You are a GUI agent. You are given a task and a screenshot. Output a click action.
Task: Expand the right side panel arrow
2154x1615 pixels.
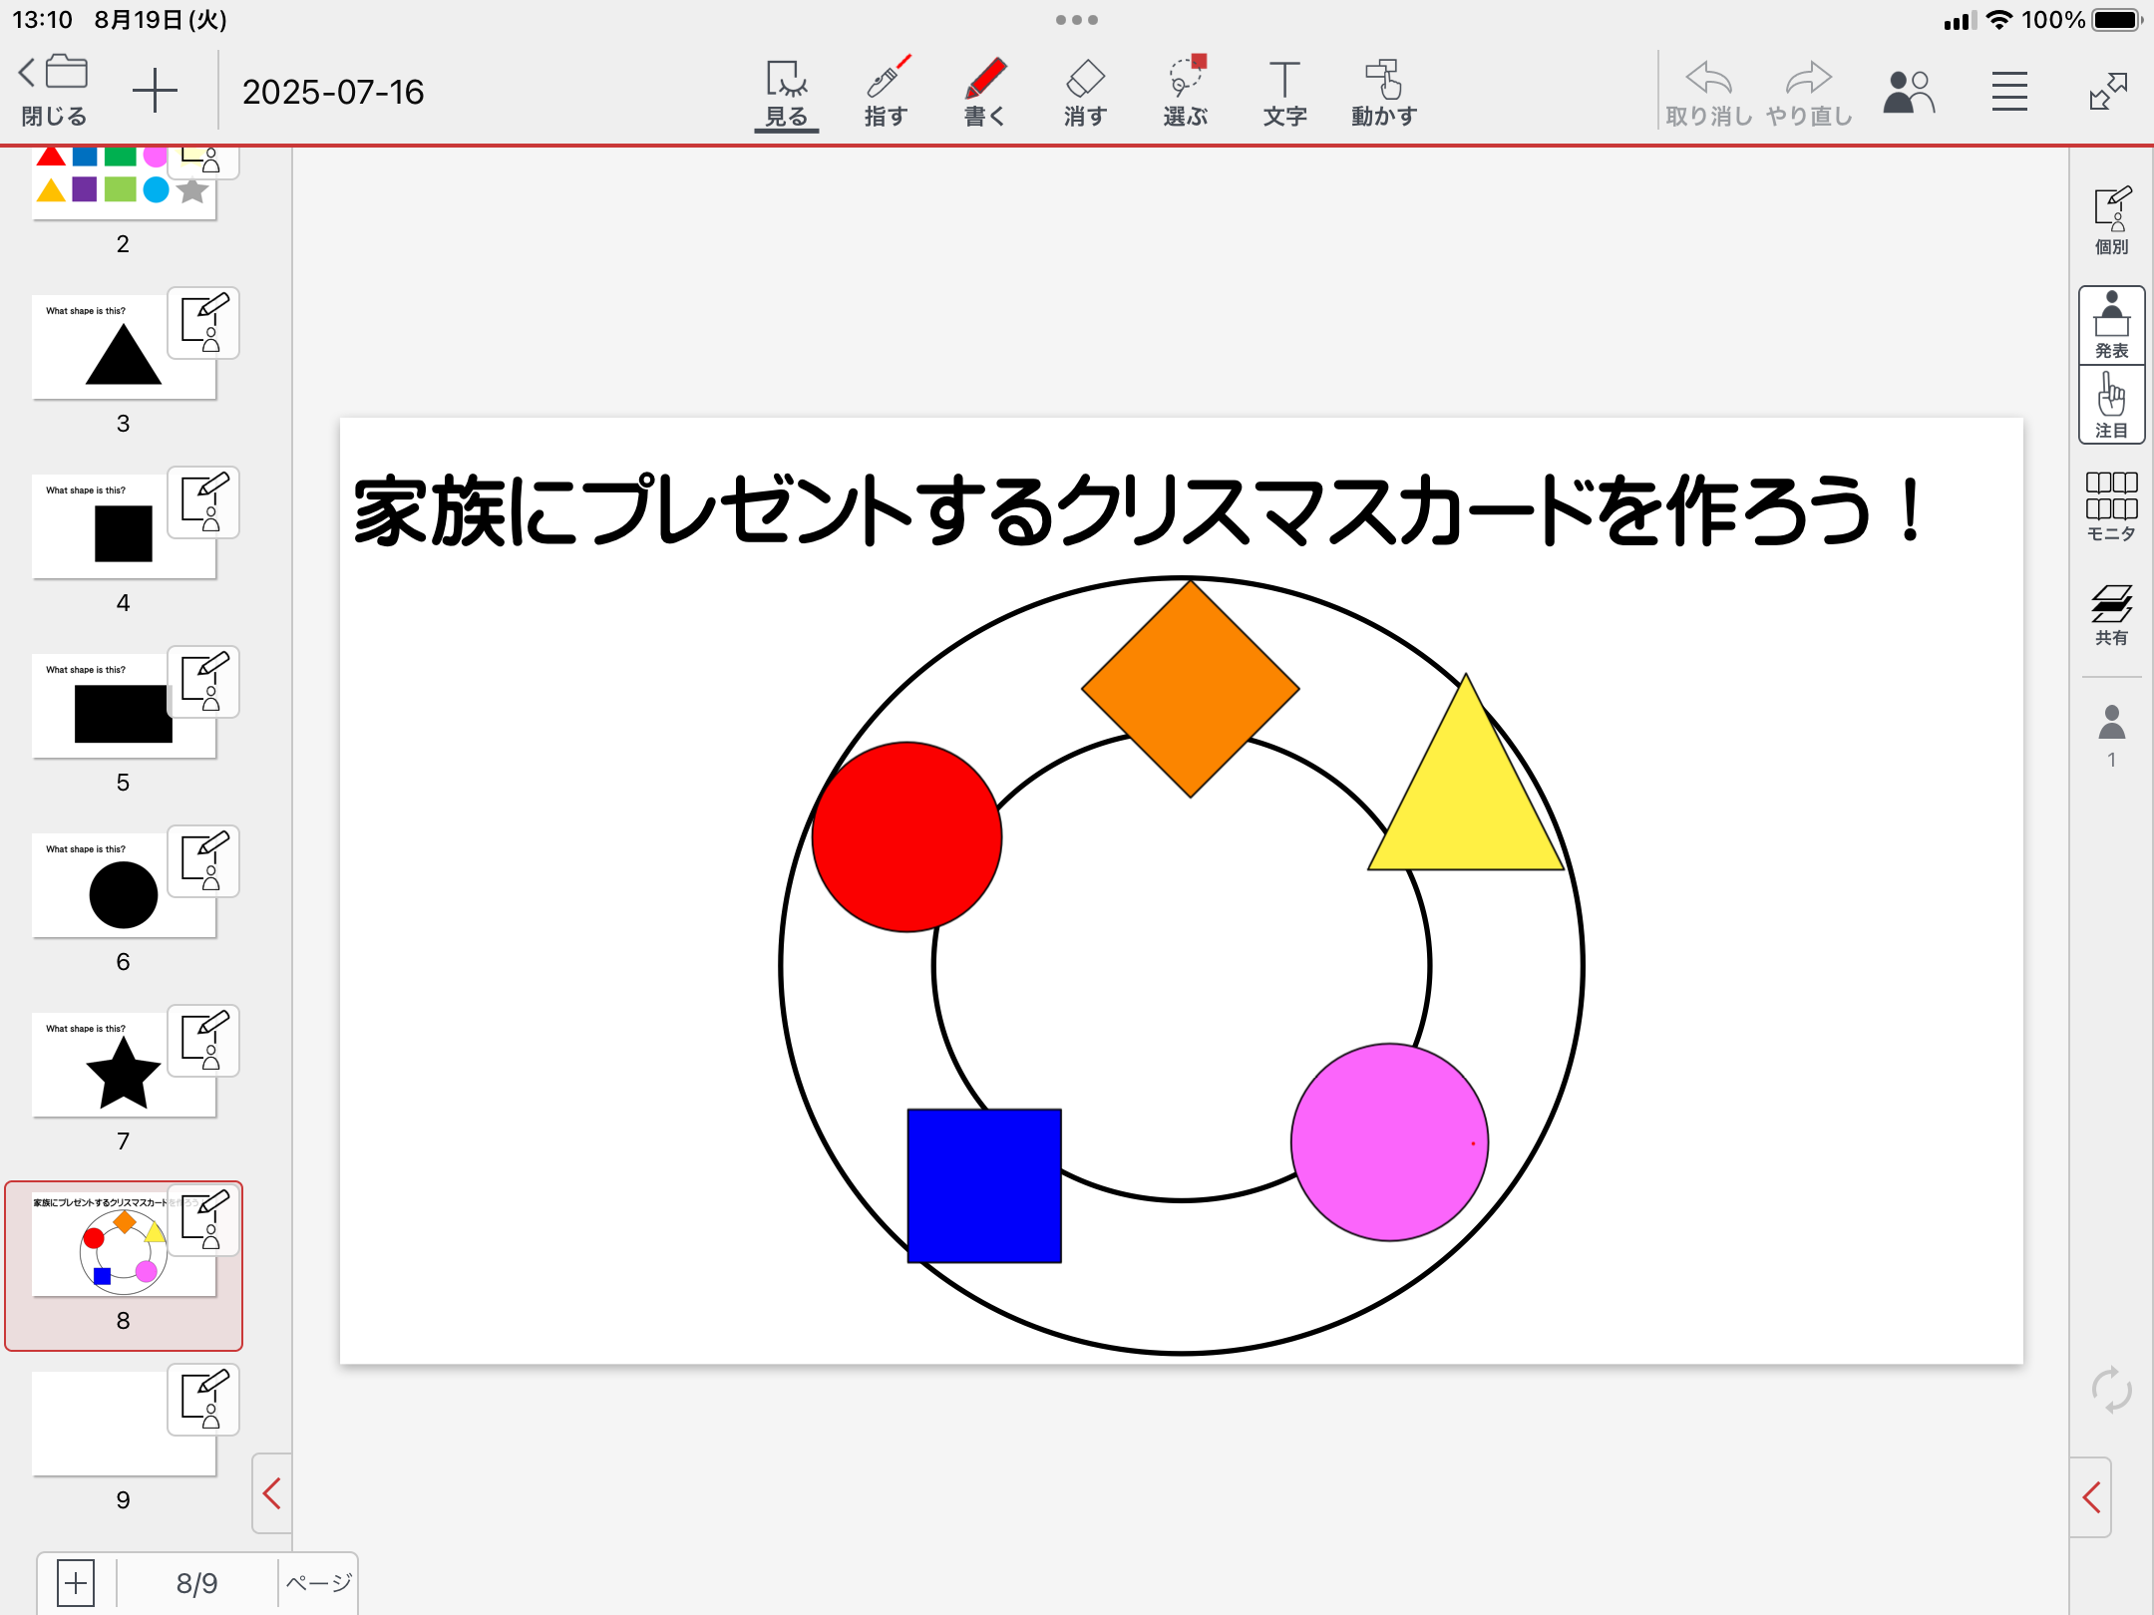click(2091, 1497)
